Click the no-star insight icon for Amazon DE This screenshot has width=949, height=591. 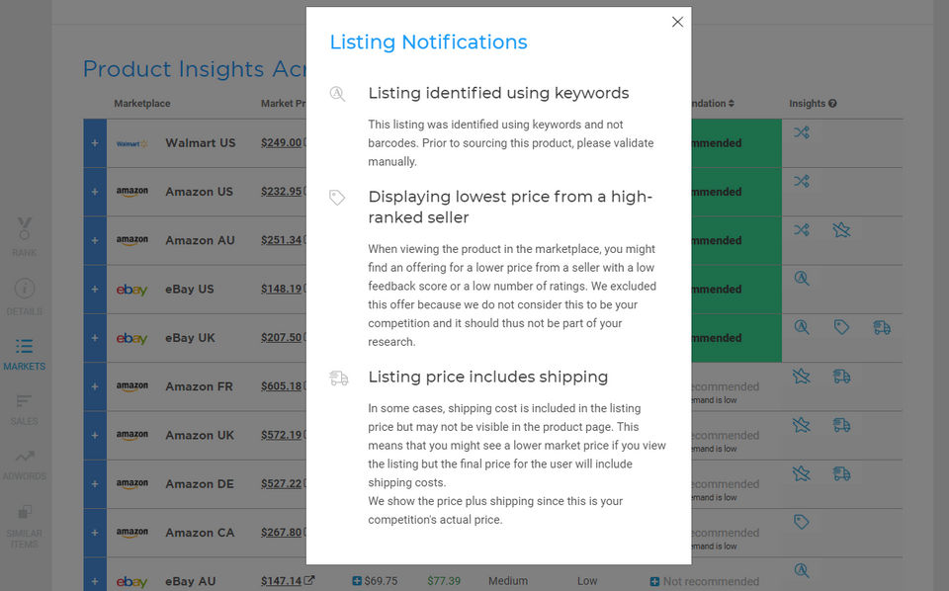pos(801,473)
